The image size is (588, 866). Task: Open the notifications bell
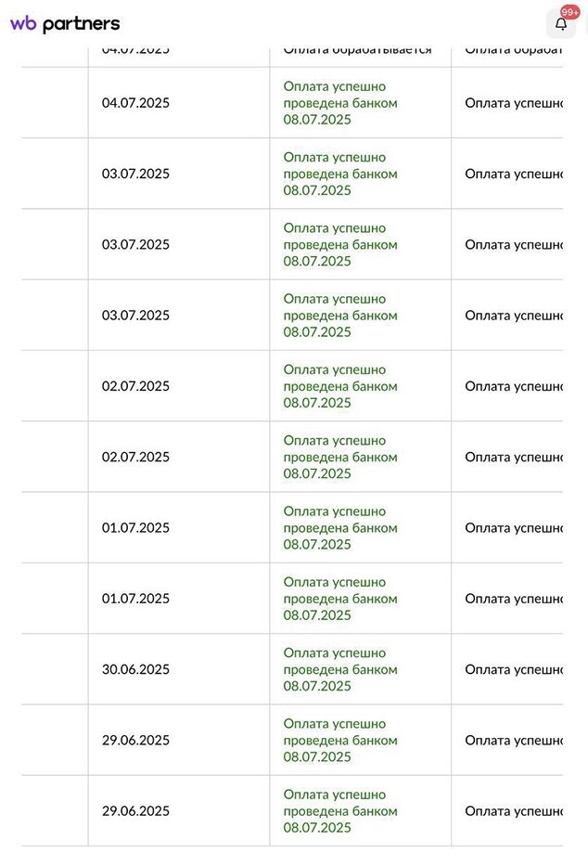point(561,24)
